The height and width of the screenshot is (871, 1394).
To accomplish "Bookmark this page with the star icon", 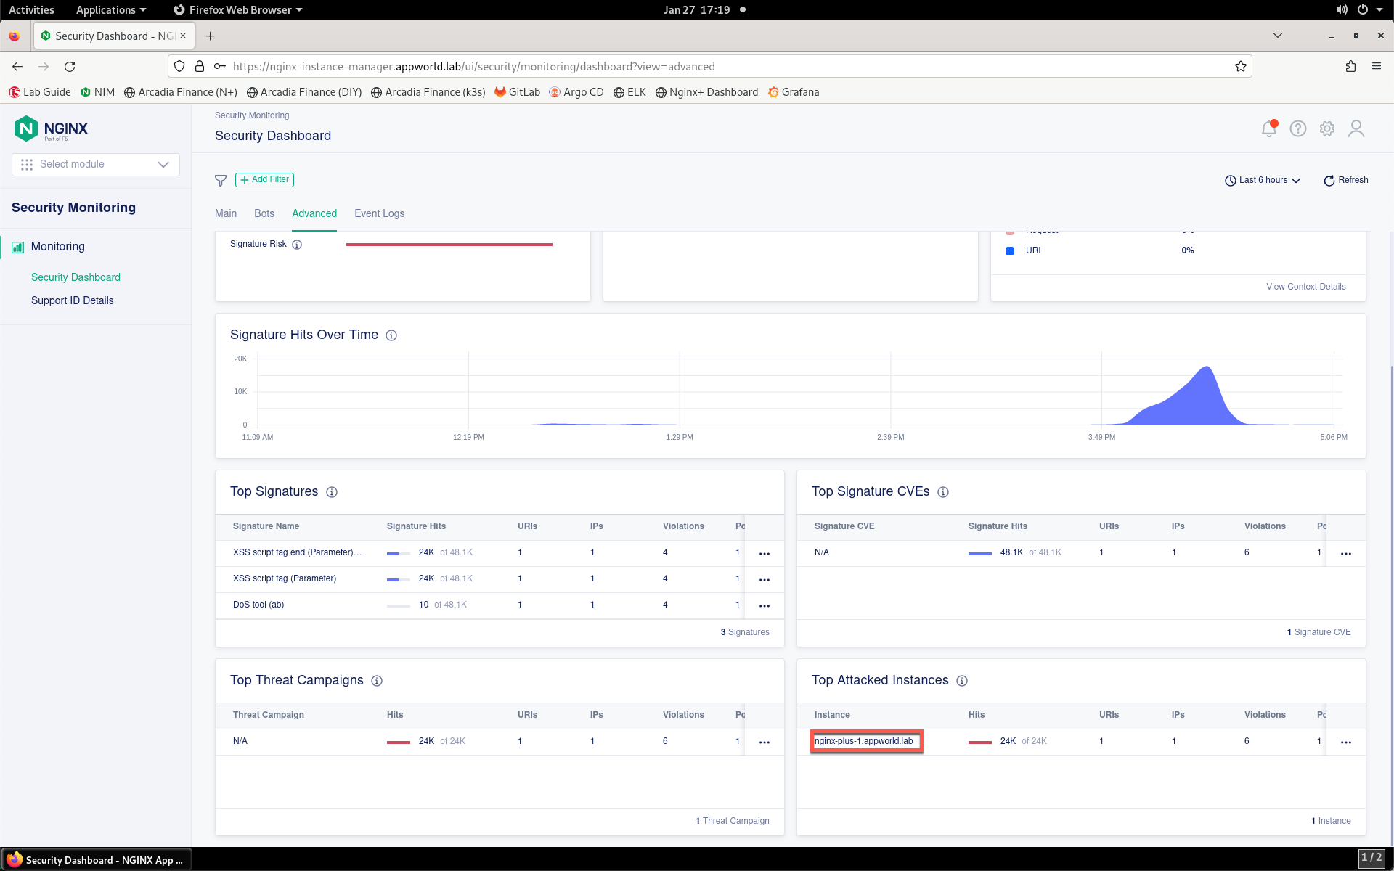I will pyautogui.click(x=1241, y=66).
